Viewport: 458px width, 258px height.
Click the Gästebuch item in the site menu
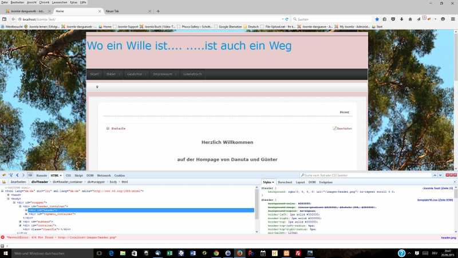click(192, 75)
